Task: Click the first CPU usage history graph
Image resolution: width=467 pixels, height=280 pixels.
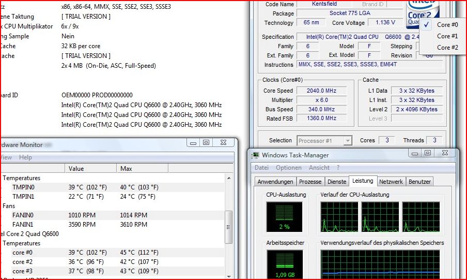Action: coord(339,217)
